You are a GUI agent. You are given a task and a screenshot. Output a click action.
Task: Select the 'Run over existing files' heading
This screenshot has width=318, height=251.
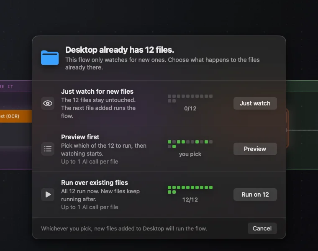pyautogui.click(x=95, y=183)
